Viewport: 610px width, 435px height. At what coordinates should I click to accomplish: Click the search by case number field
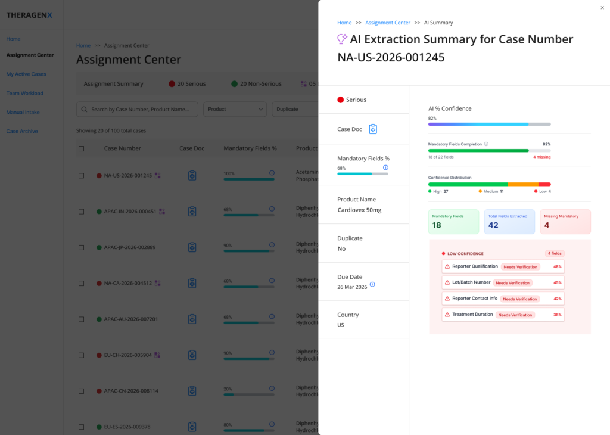(x=138, y=109)
